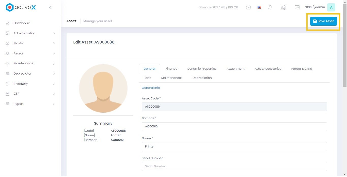Click the Serial Number input field
The image size is (347, 177).
234,166
